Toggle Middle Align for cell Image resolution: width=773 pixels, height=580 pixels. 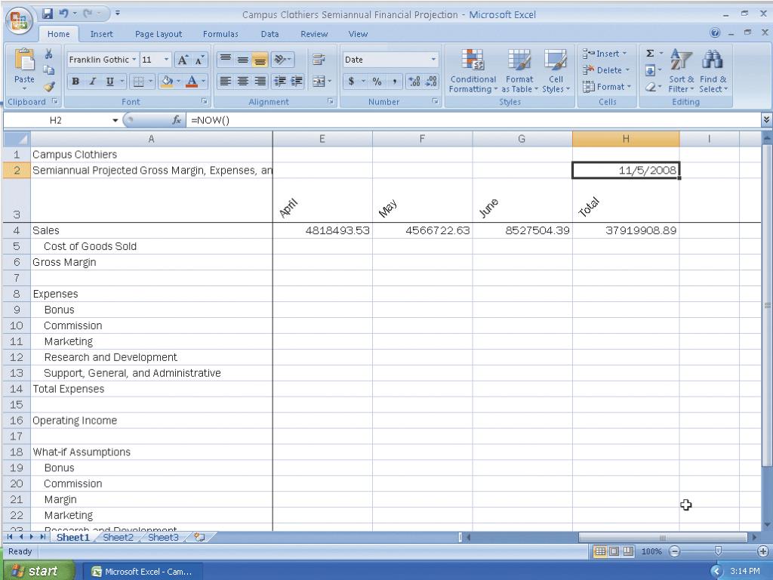click(242, 60)
